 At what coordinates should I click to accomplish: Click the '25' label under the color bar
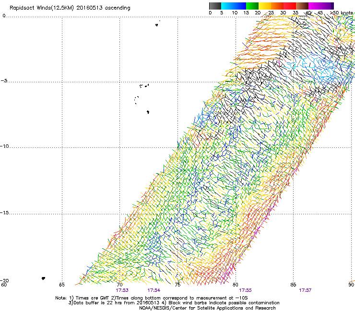pyautogui.click(x=271, y=13)
